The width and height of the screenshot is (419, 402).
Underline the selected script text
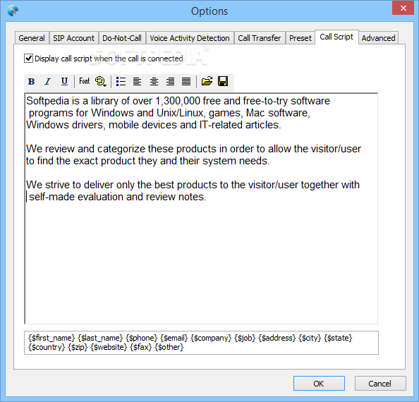[64, 81]
